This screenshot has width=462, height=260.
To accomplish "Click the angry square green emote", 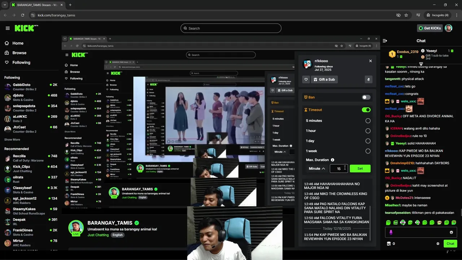I will [x=396, y=222].
